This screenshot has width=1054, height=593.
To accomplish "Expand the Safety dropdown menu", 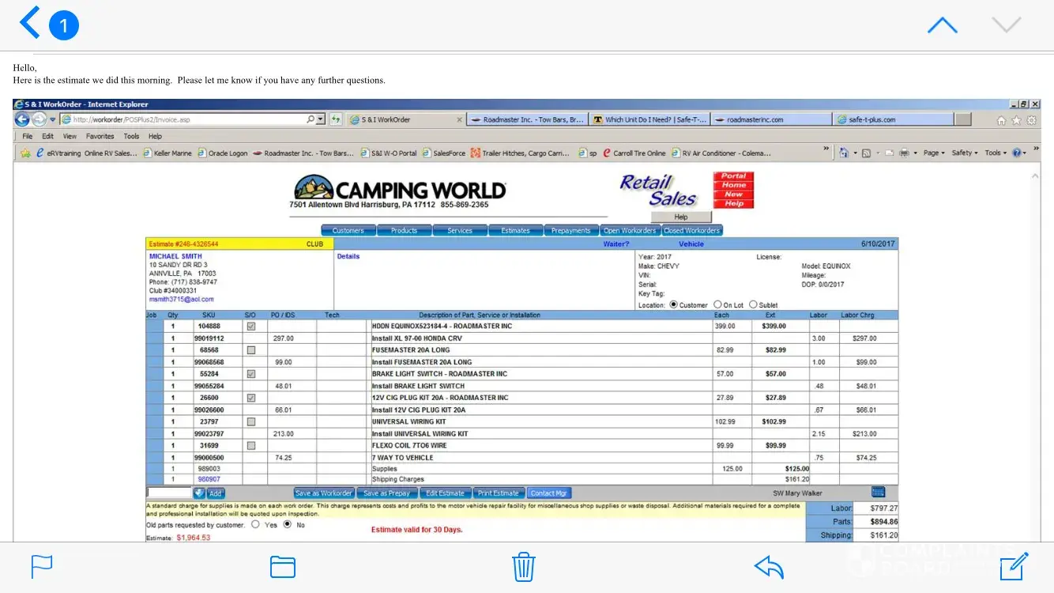I will 964,153.
